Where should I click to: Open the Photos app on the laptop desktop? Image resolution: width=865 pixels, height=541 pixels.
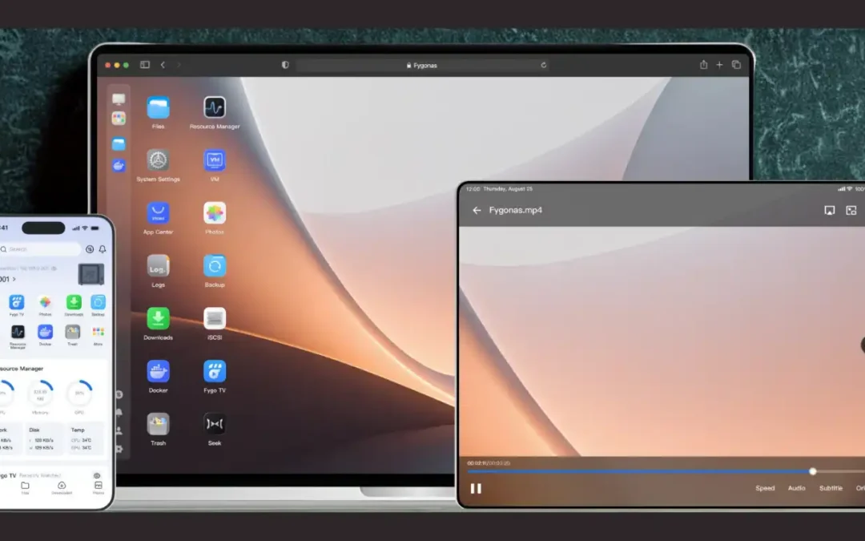(215, 213)
